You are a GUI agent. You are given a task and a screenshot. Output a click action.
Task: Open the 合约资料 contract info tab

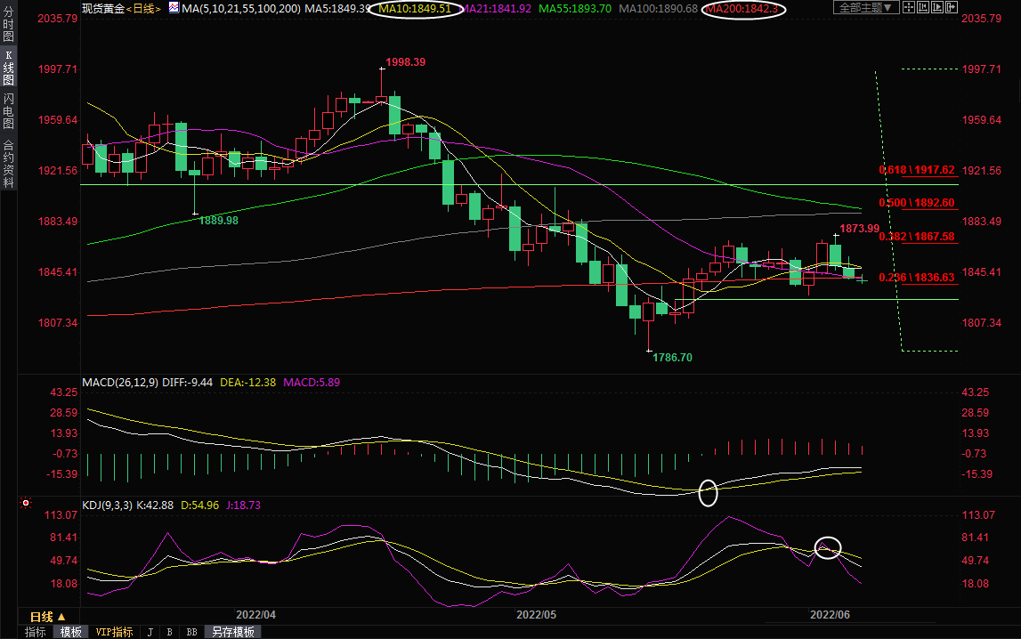(x=8, y=163)
